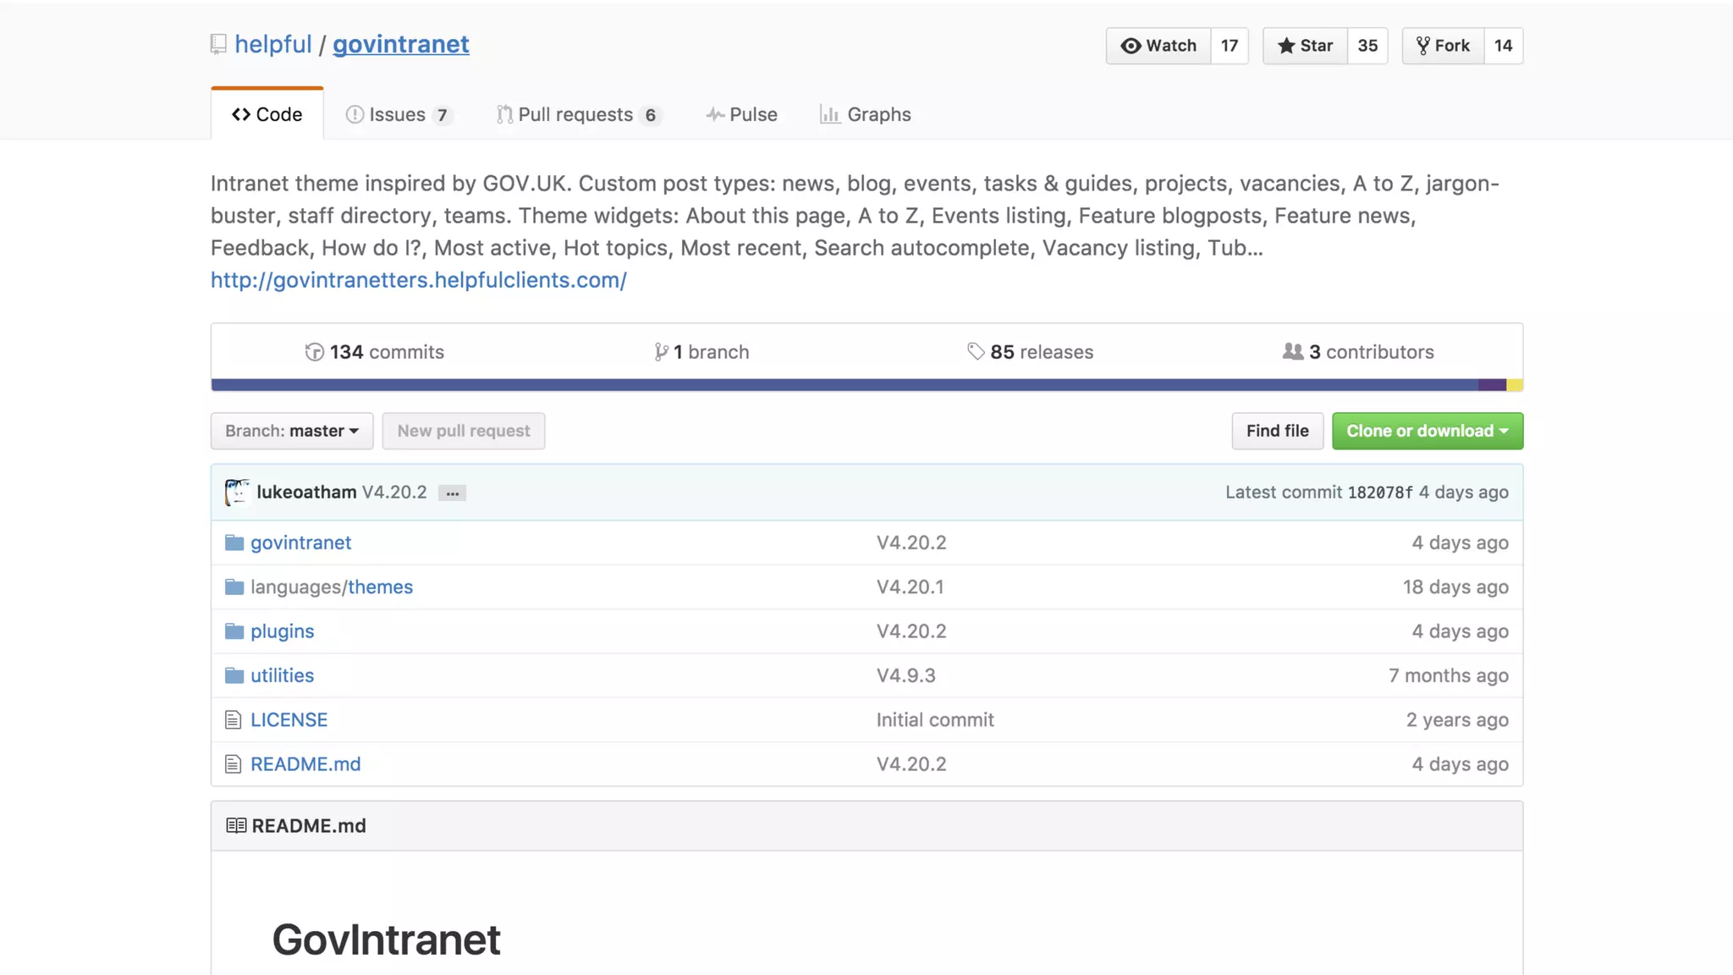The image size is (1733, 975).
Task: Click the Find file button
Action: [1277, 431]
